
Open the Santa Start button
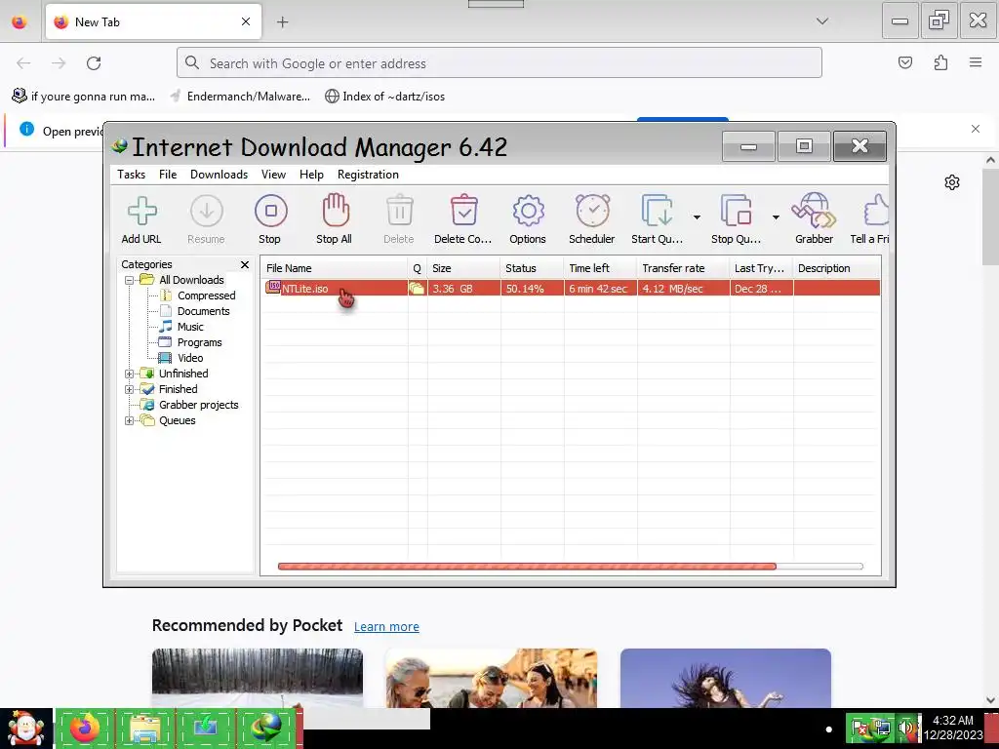(26, 728)
